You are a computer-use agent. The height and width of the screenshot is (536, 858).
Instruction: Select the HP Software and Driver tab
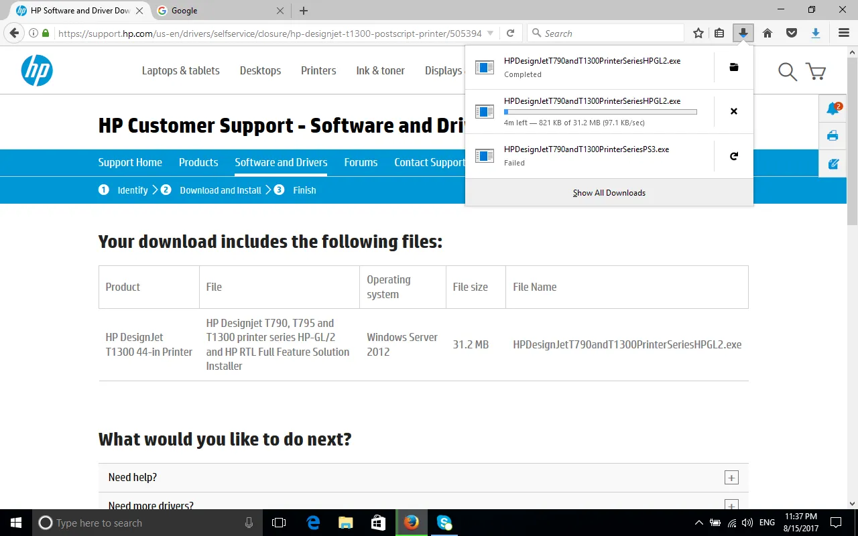tap(79, 11)
